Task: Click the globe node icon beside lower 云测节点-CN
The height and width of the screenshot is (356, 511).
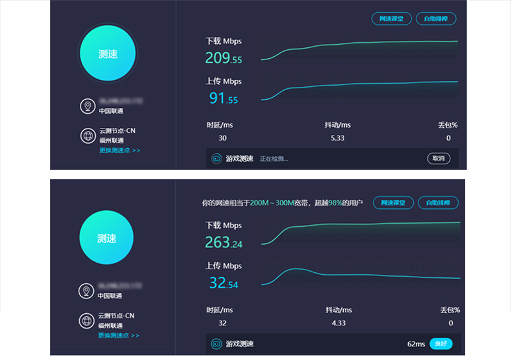Action: [87, 321]
